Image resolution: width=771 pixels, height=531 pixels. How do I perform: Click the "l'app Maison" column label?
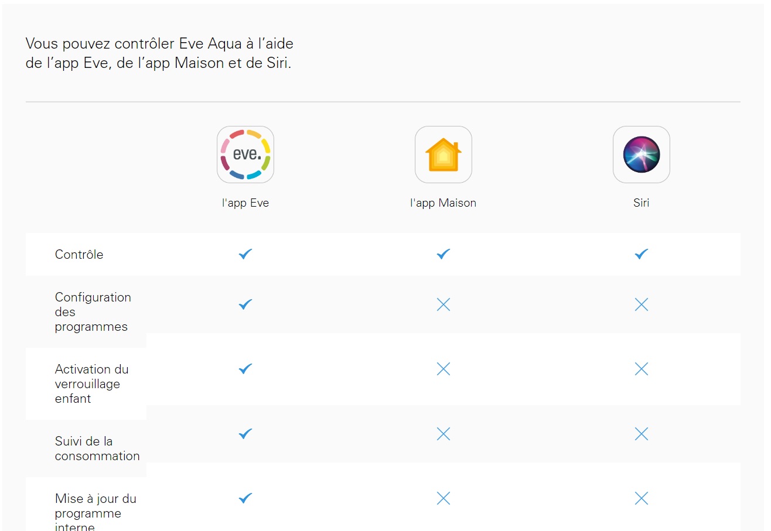[444, 203]
